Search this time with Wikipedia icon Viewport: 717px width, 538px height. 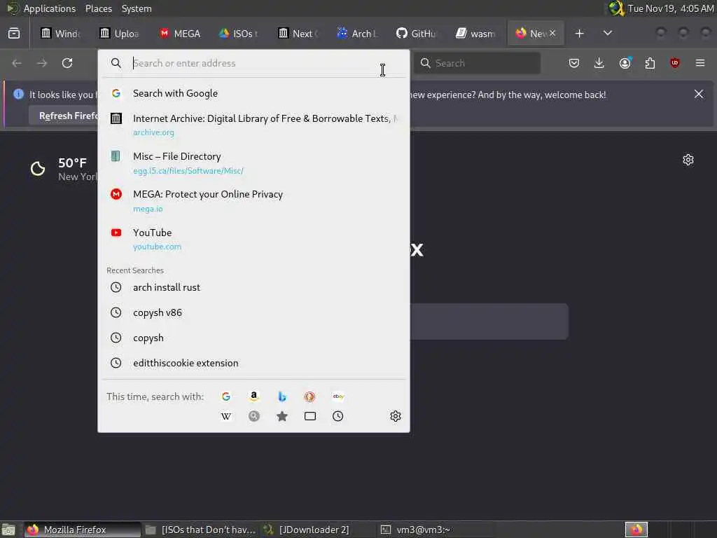click(226, 416)
